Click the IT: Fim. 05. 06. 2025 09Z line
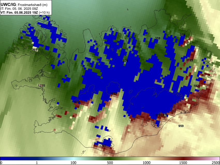This screenshot has width=220, height=165. click(19, 9)
